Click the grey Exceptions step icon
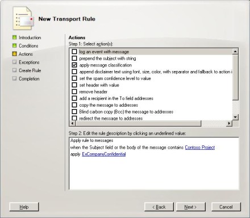Screen dimensions: 250x218 point(14,62)
